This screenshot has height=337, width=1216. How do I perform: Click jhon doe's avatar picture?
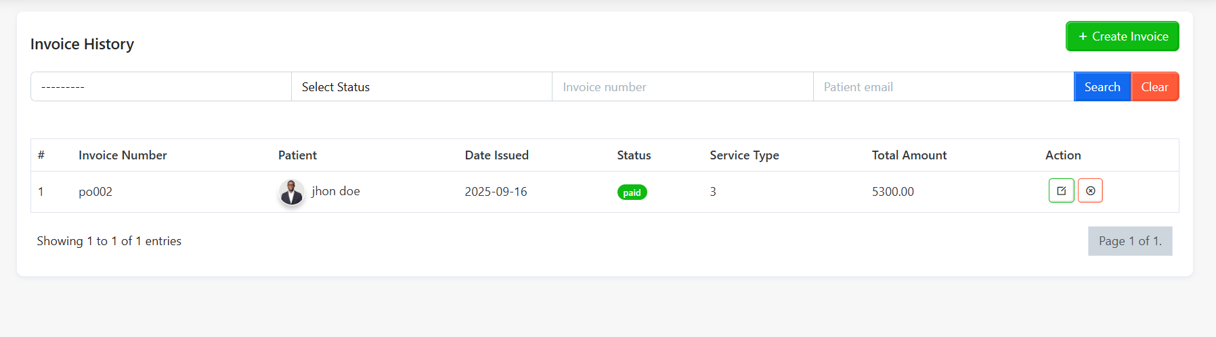click(292, 192)
